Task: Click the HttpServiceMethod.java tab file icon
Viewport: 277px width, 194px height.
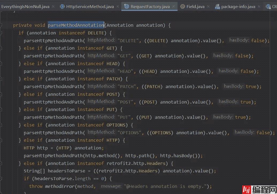Action: (62, 6)
